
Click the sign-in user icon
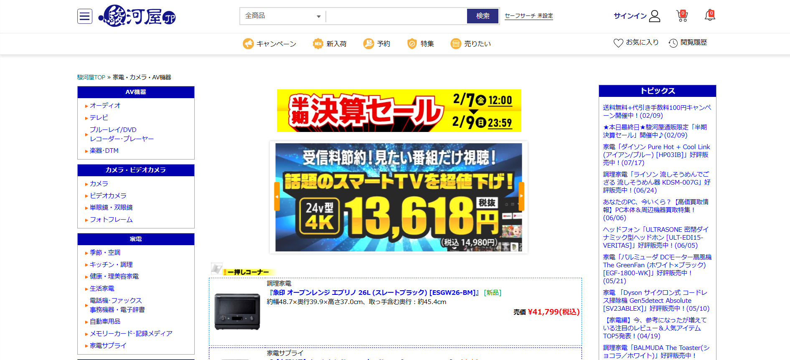coord(655,16)
